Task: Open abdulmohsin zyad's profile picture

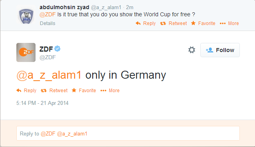Action: 26,15
